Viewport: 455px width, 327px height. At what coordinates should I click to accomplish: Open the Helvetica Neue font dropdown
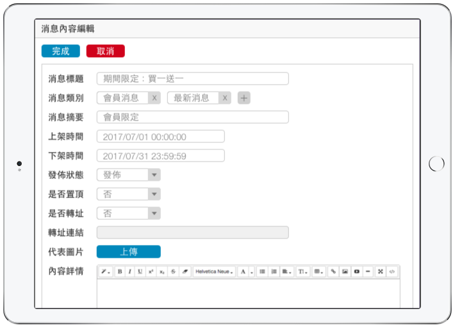click(215, 272)
